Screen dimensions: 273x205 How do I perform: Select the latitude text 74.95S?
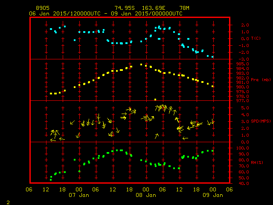point(125,8)
